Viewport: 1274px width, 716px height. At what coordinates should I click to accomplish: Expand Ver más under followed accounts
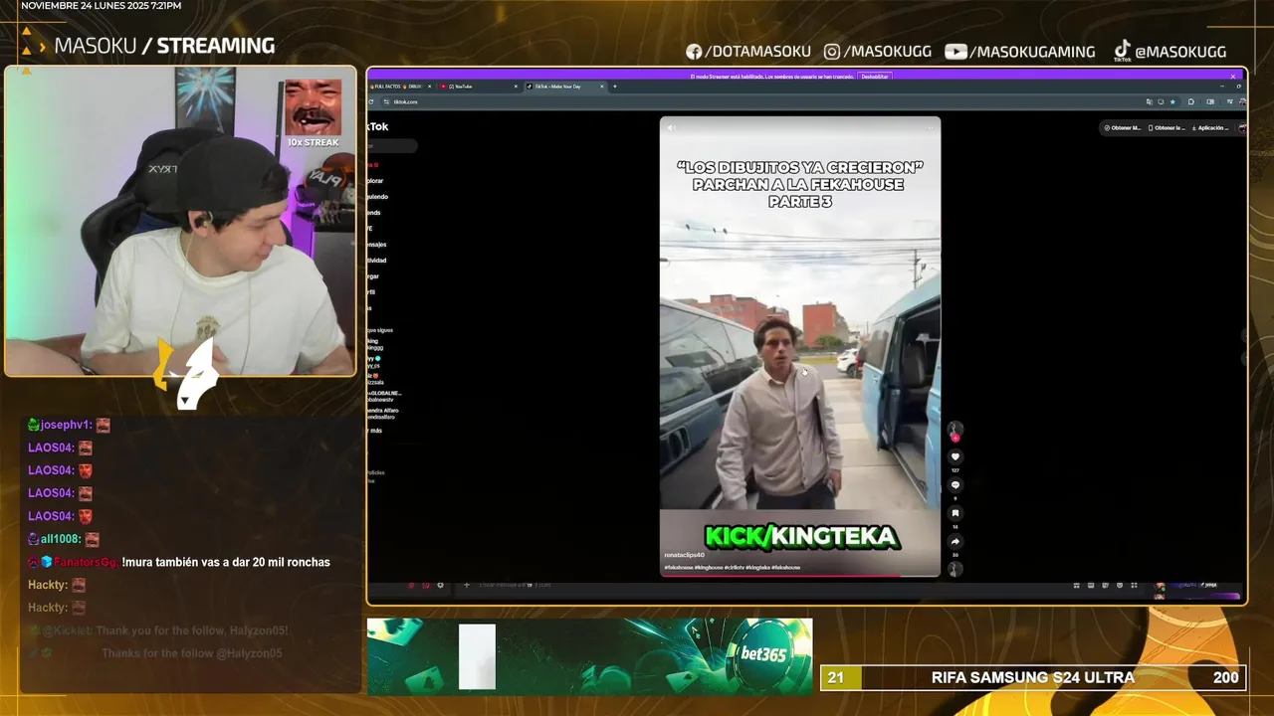[375, 431]
